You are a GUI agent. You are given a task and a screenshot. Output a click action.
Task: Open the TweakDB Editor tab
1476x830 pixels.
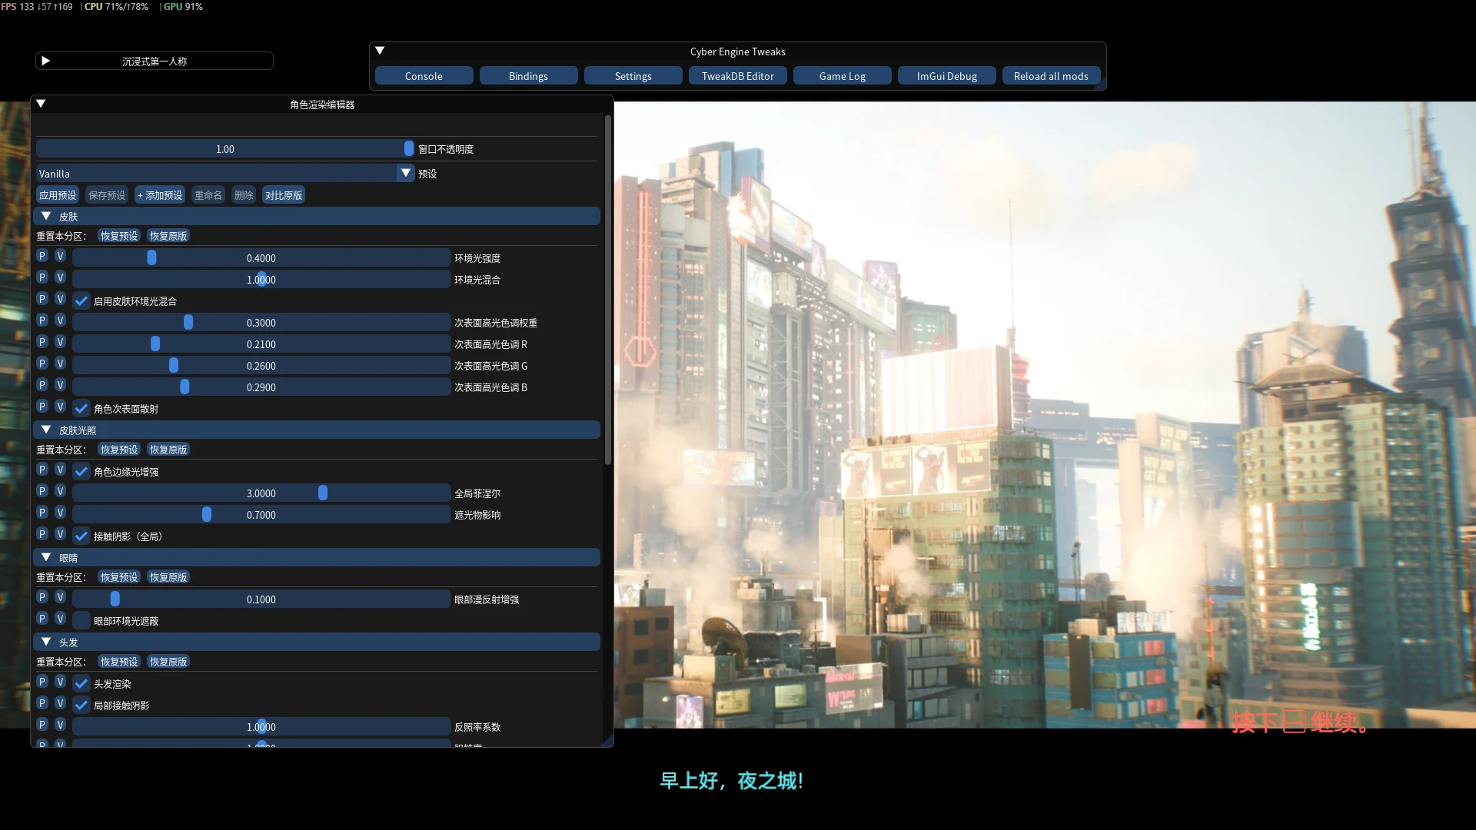click(x=737, y=76)
